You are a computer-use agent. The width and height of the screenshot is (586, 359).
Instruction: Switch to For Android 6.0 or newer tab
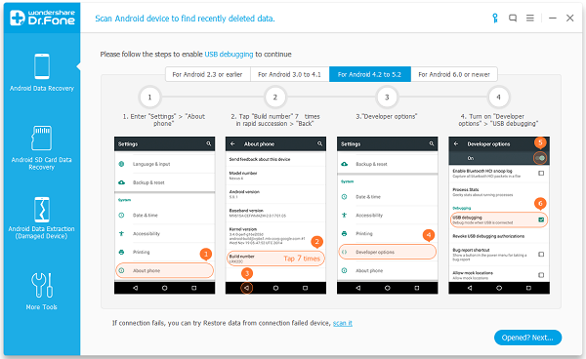click(454, 74)
